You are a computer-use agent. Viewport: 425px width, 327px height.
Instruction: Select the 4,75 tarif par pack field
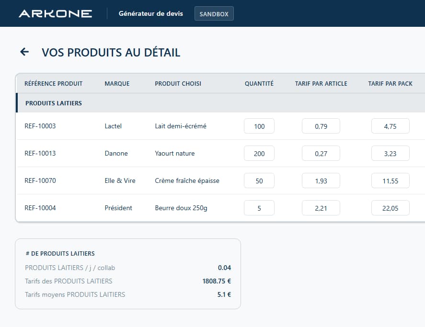click(391, 126)
